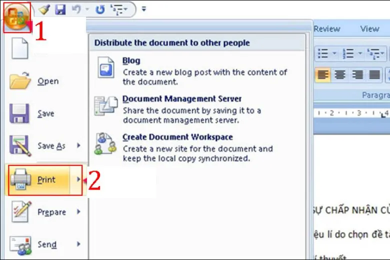Select the Blog icon in distribute panel
The height and width of the screenshot is (260, 390).
(x=106, y=67)
